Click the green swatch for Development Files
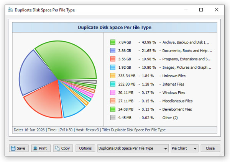 coord(113,109)
